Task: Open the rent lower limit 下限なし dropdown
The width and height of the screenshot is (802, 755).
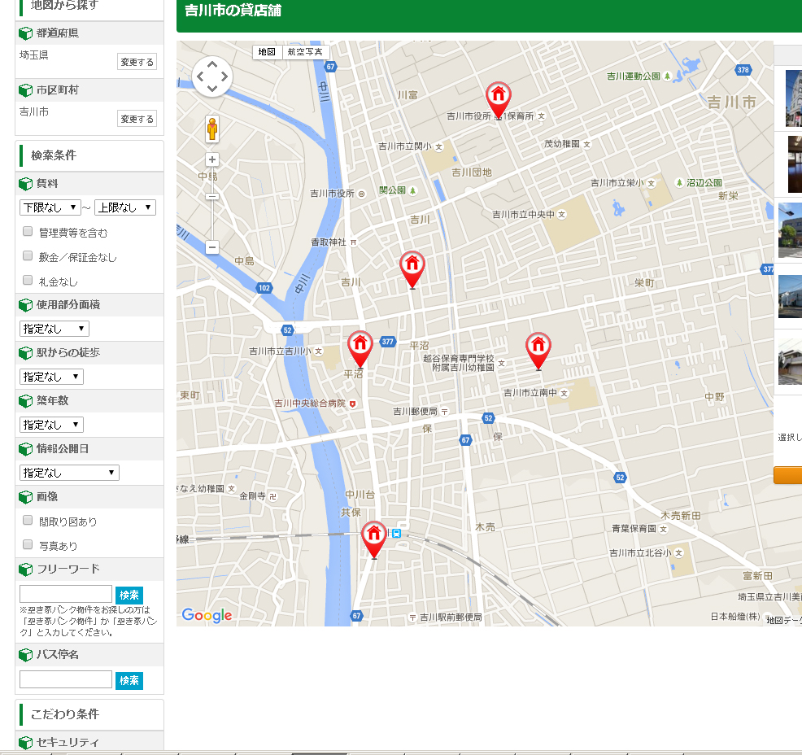Action: 50,207
